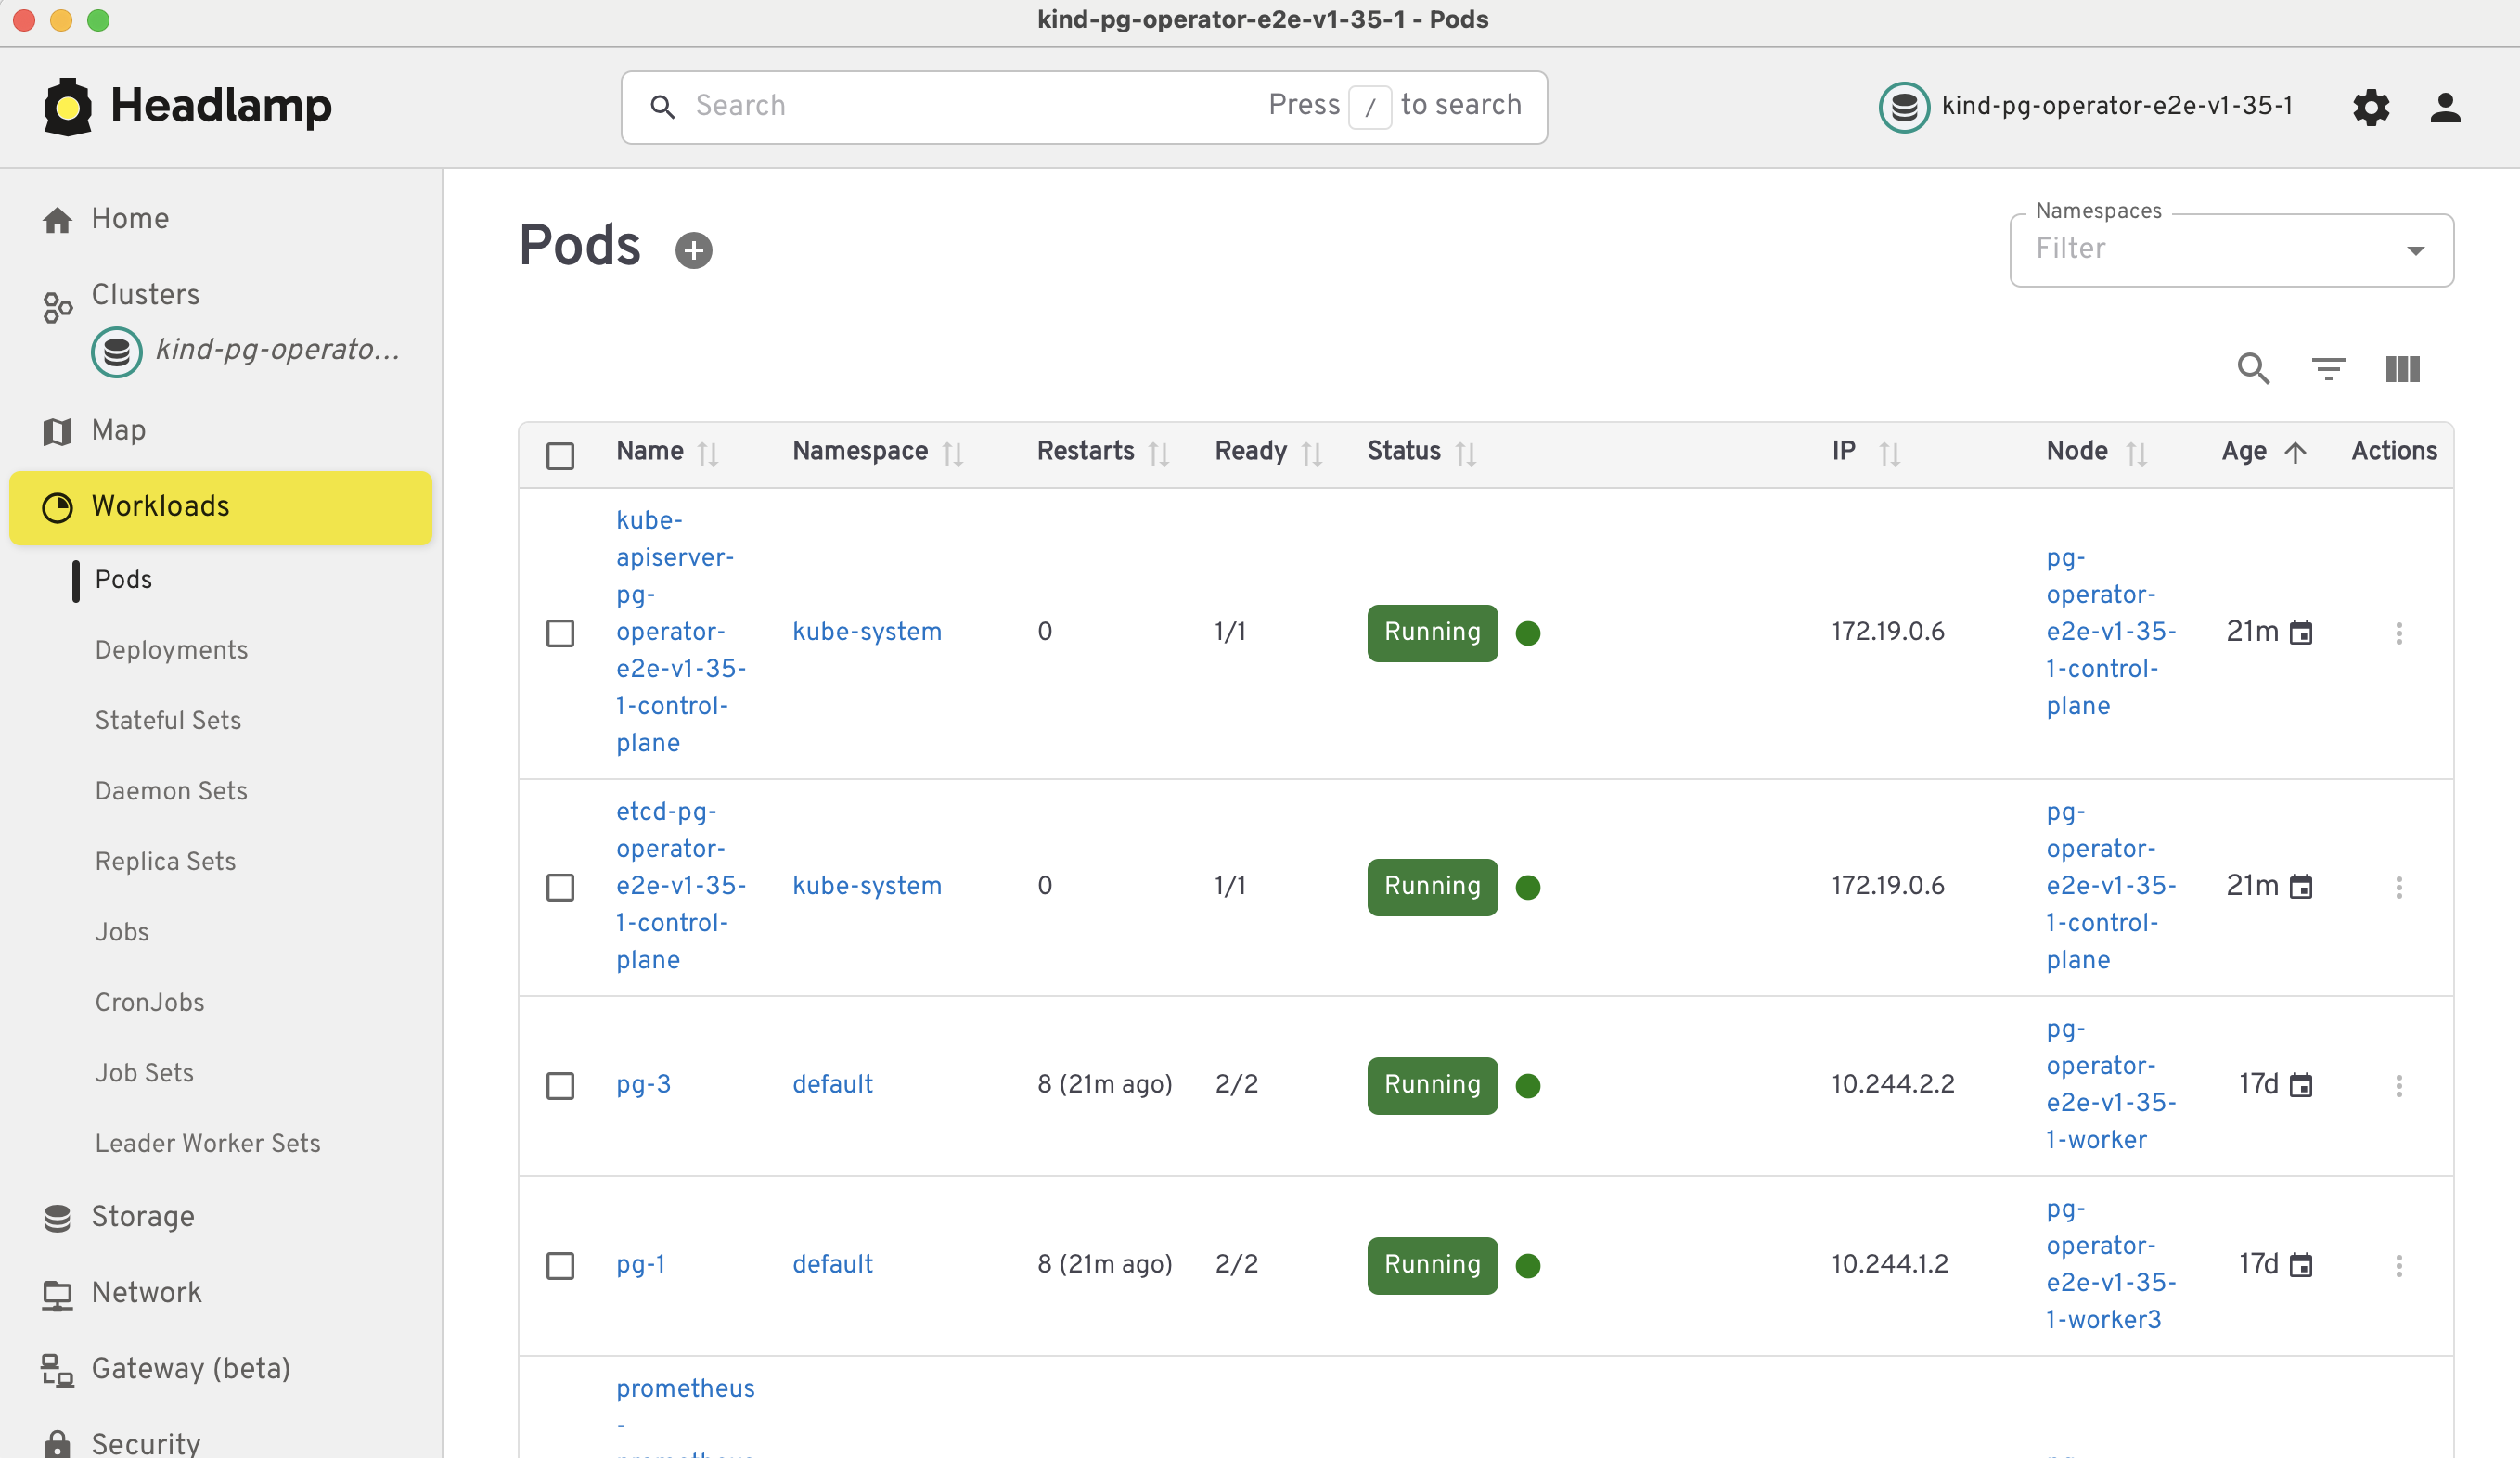Open Storage section in sidebar
Viewport: 2520px width, 1458px height.
143,1216
